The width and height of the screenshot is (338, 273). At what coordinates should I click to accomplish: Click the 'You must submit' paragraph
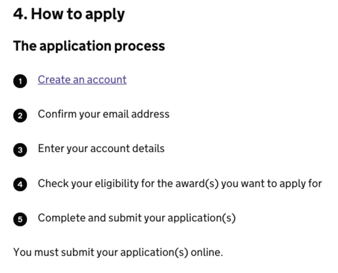tap(118, 252)
